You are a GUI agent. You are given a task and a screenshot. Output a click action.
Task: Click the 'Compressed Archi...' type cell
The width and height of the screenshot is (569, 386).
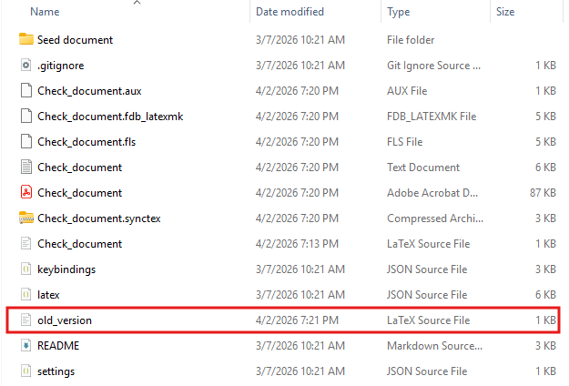click(x=435, y=218)
